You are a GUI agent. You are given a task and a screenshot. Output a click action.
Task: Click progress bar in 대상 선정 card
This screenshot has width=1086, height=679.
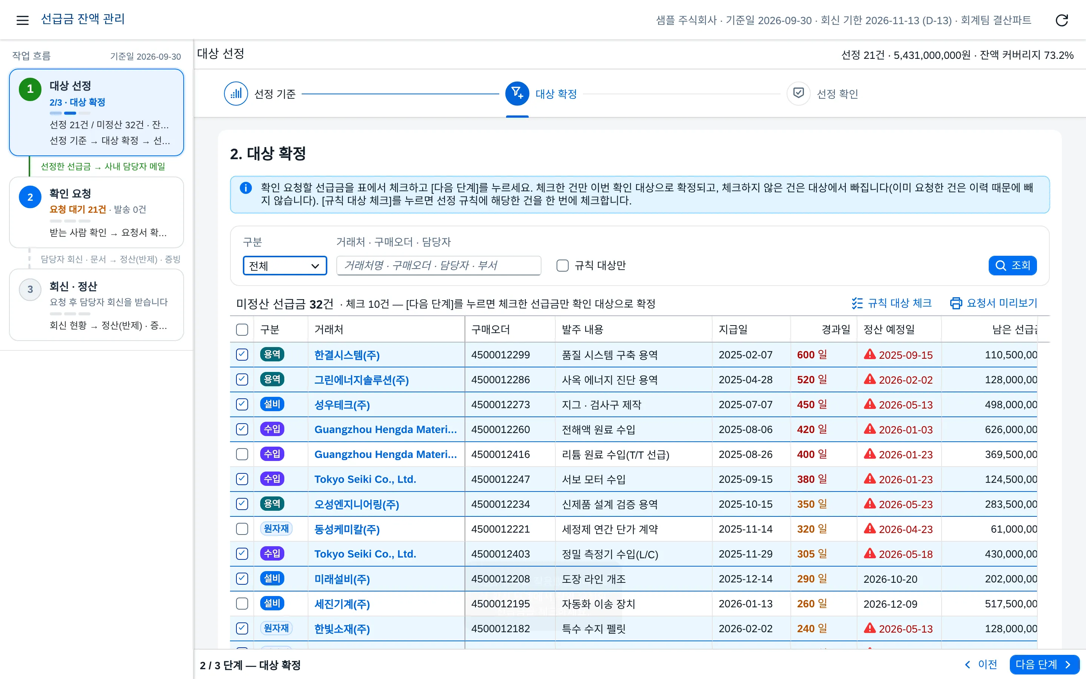point(70,113)
